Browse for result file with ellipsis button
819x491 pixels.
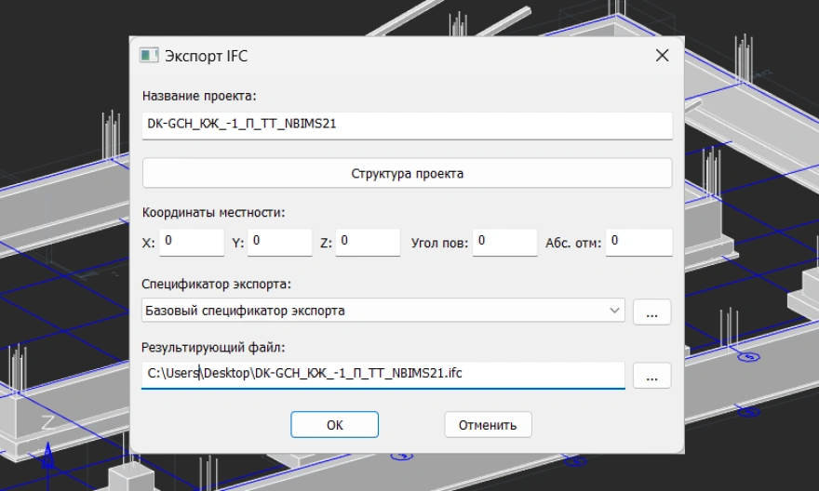[x=651, y=375]
